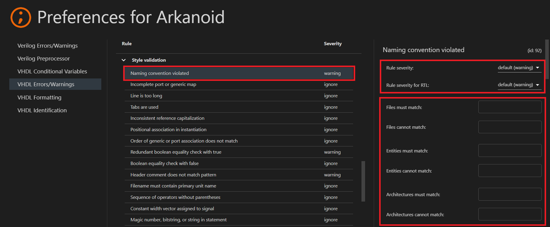This screenshot has height=227, width=550.
Task: Select Header comment does not match pattern
Action: [173, 175]
